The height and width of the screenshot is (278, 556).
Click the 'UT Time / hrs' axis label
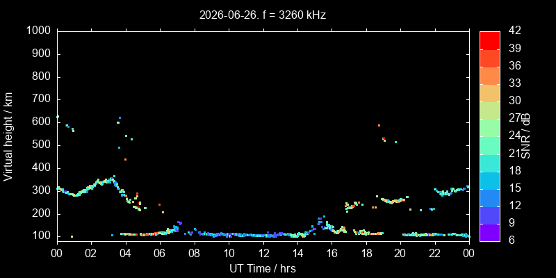click(x=263, y=268)
